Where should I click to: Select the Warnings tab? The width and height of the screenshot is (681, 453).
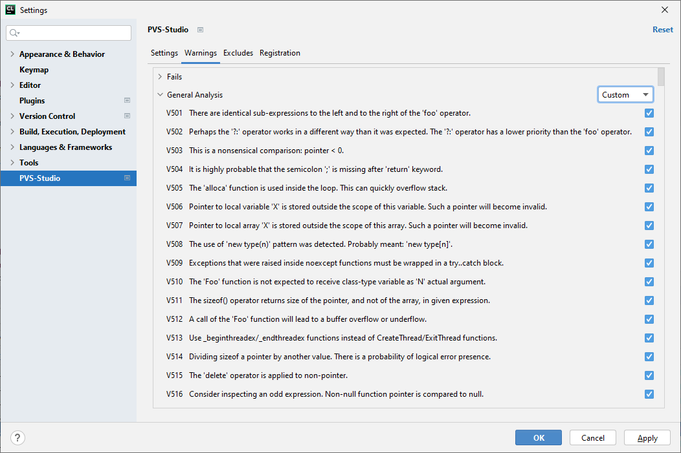(x=201, y=53)
